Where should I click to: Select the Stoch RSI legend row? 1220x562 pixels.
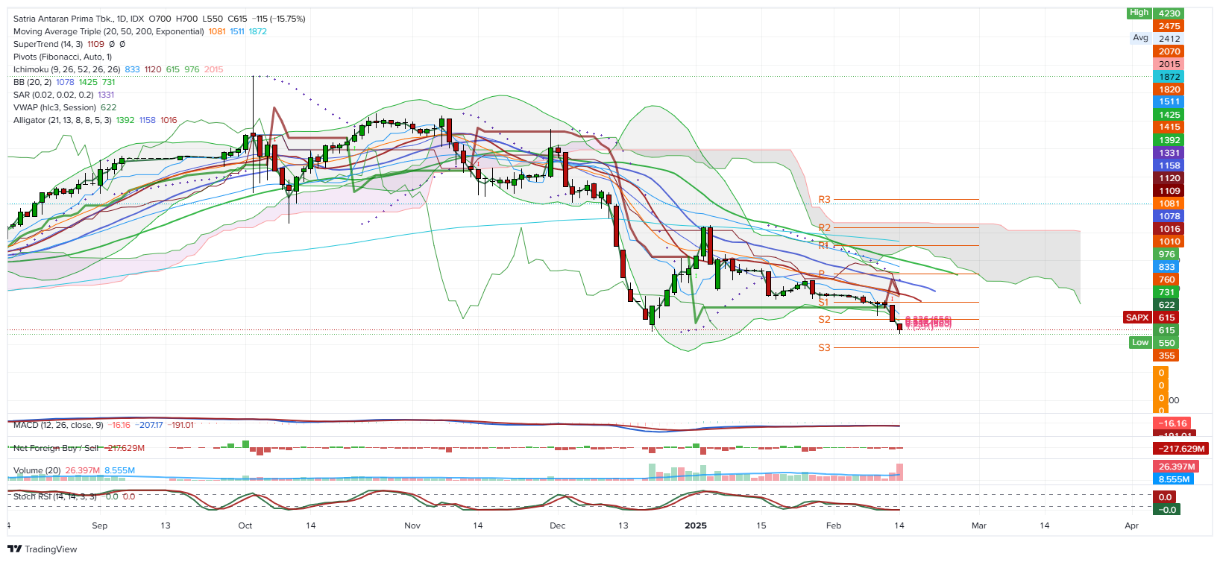[x=75, y=496]
